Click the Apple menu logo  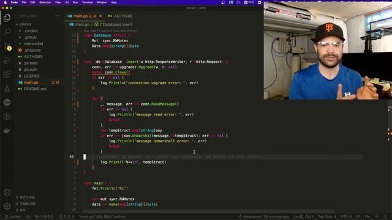(x=6, y=2)
